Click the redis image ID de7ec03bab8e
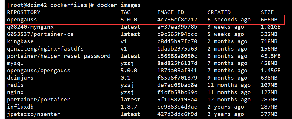The width and height of the screenshot is (292, 119). click(x=177, y=85)
